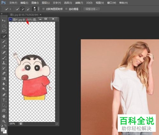This screenshot has width=159, height=135.
Task: Close the 图片.jpg floating window
Action: click(x=53, y=19)
